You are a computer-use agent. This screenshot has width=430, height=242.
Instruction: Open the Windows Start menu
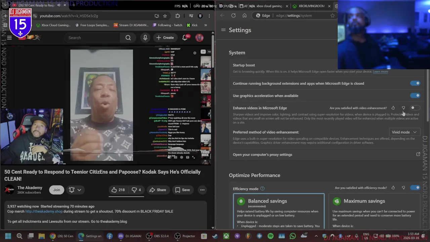(x=8, y=236)
